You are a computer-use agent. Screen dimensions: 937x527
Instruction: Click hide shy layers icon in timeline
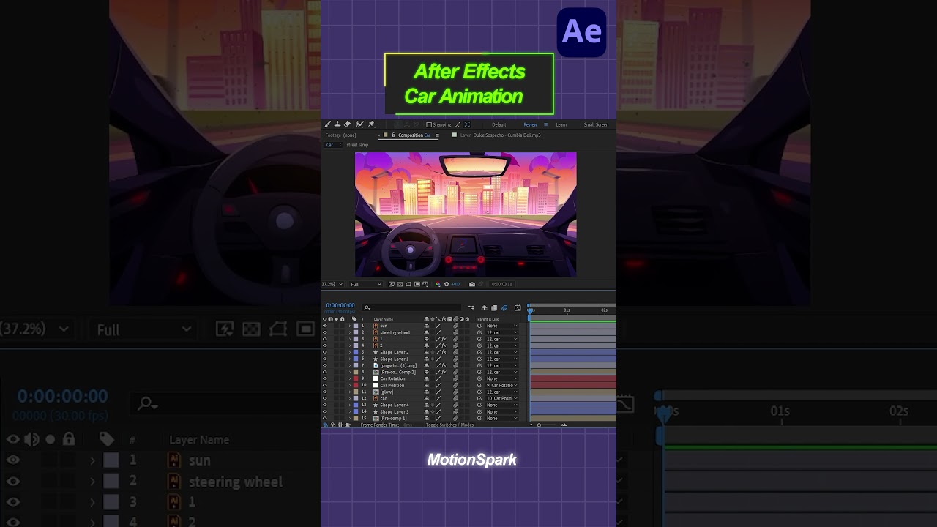[x=484, y=308]
